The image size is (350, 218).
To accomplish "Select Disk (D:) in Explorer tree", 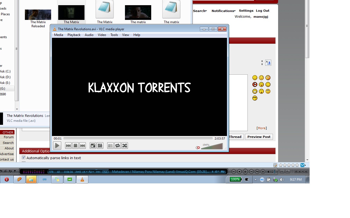I will point(5,77).
